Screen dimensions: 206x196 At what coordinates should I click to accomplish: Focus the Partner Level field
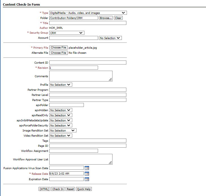[88, 95]
